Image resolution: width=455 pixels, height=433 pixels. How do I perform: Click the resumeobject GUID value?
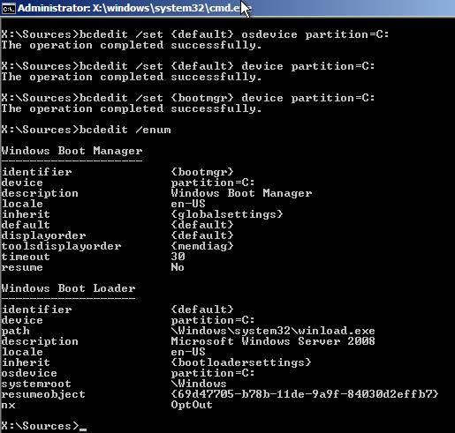tap(305, 394)
